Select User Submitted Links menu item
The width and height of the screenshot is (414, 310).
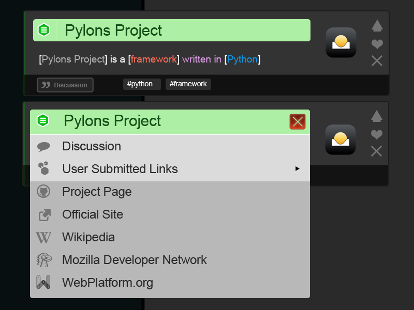click(170, 169)
